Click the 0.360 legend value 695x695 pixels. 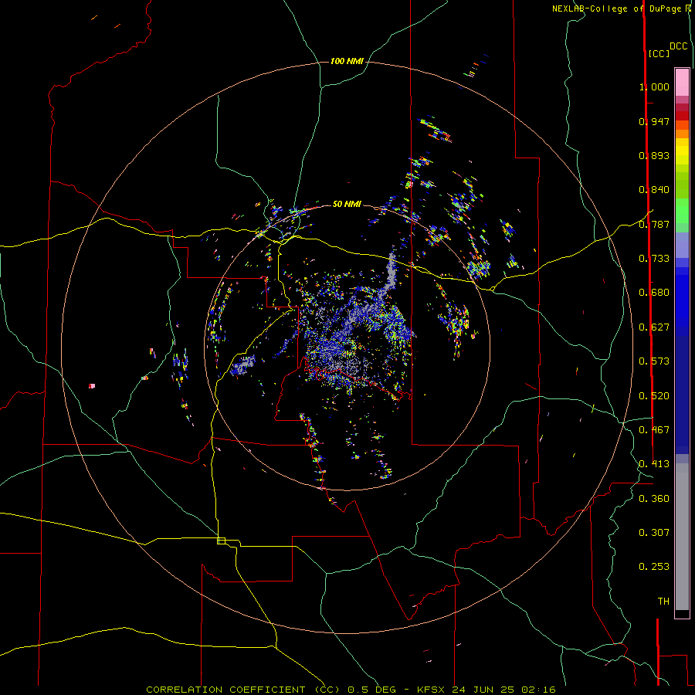(654, 499)
